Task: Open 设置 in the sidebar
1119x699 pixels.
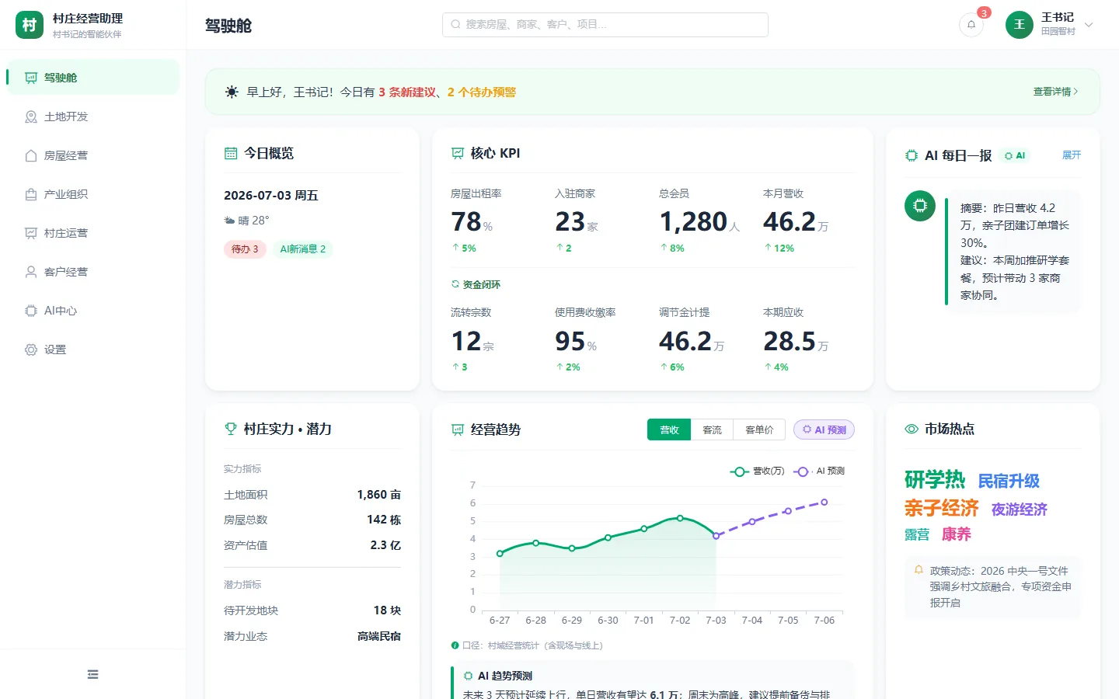Action: [93, 349]
